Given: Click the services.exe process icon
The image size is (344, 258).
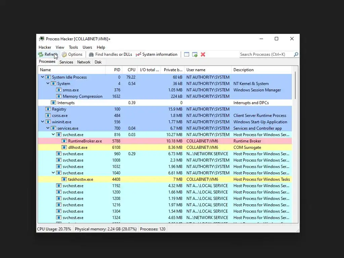Looking at the screenshot, I should coord(53,128).
